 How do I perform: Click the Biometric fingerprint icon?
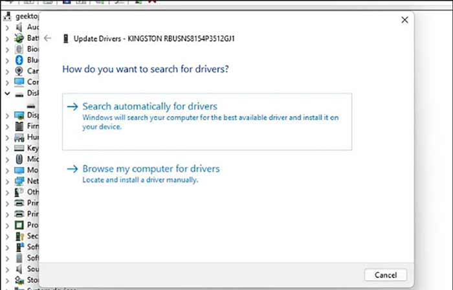[19, 49]
